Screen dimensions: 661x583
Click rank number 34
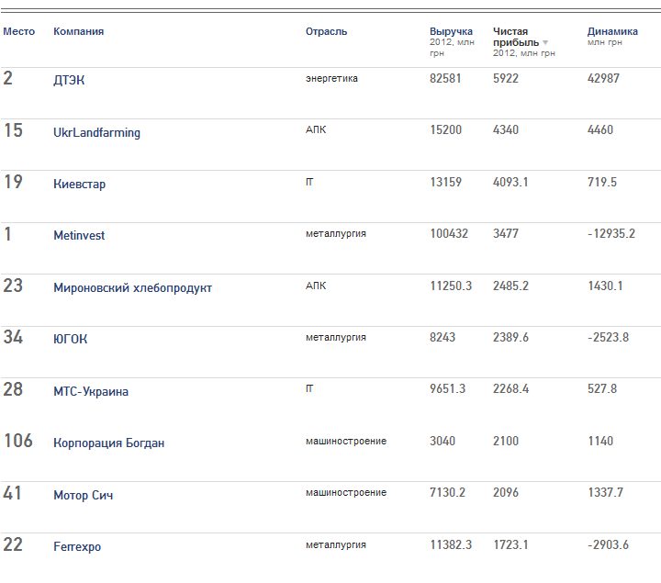[13, 337]
